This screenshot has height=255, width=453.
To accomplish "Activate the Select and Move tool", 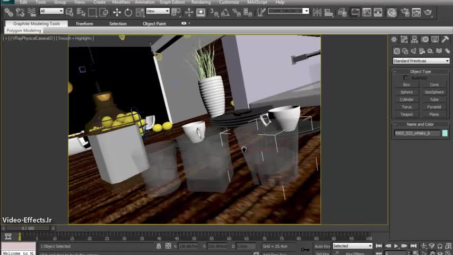I will point(117,12).
